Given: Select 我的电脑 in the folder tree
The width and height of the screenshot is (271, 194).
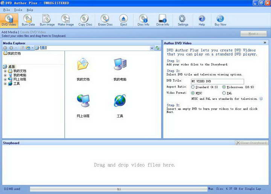Looking at the screenshot, I should point(20,75).
